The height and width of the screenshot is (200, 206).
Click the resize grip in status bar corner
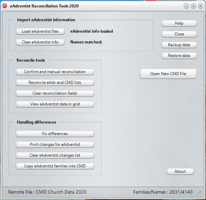tap(200, 192)
